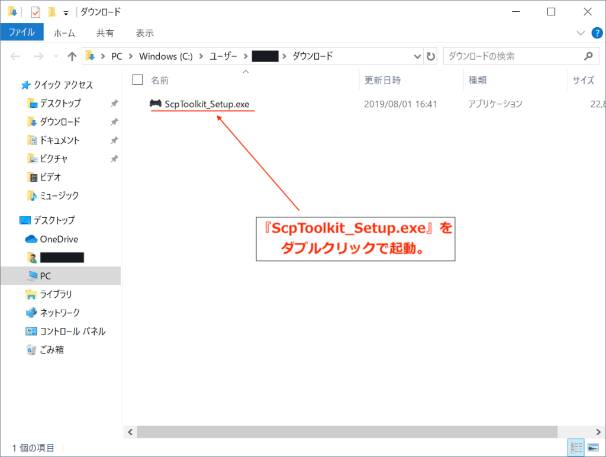Open ライブラリ in the navigation pane
The height and width of the screenshot is (457, 606).
56,294
